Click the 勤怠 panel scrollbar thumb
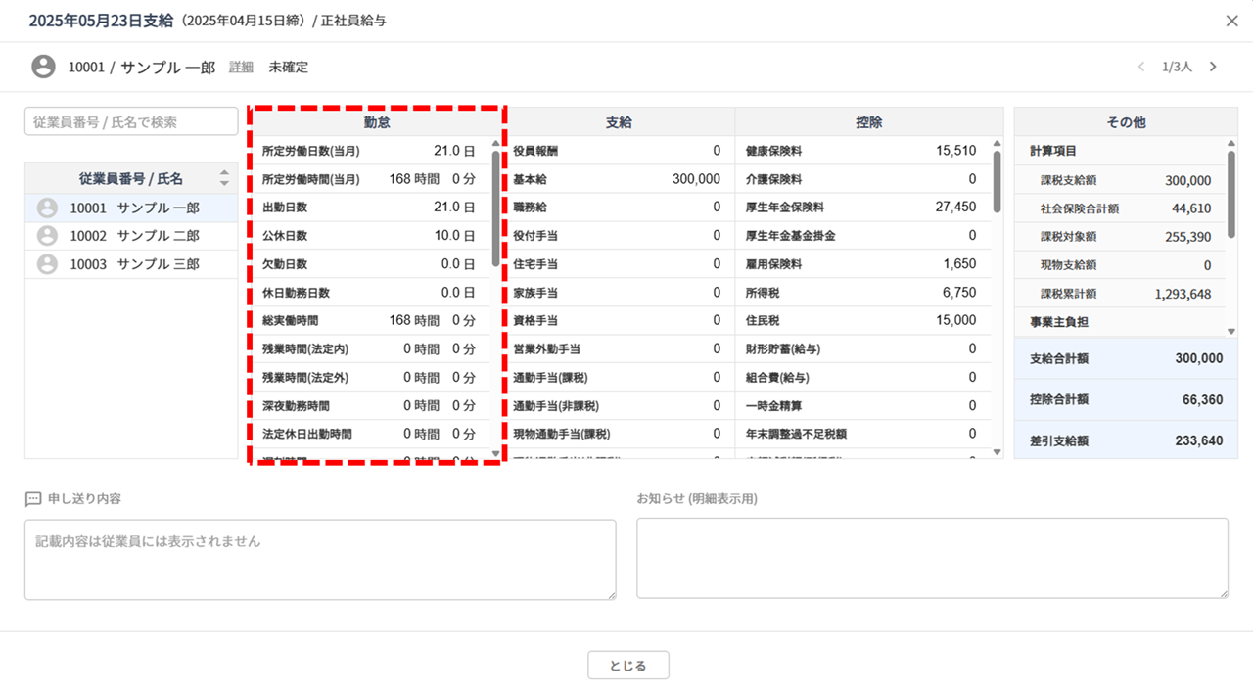Viewport: 1253px width, 694px height. pos(496,208)
